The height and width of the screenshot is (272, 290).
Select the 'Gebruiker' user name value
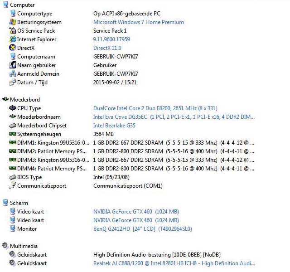105,65
